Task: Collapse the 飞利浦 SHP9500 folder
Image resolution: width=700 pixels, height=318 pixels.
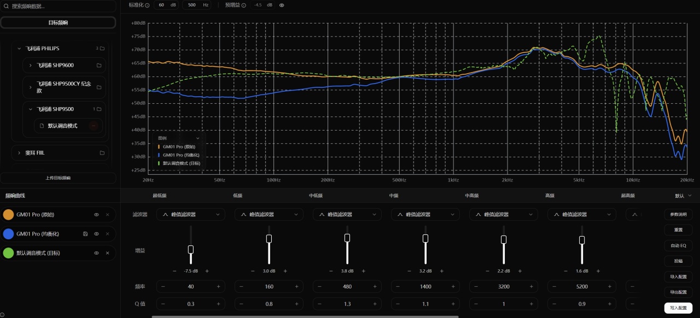Action: click(31, 109)
